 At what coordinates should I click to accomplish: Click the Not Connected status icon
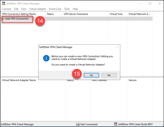click(x=78, y=124)
